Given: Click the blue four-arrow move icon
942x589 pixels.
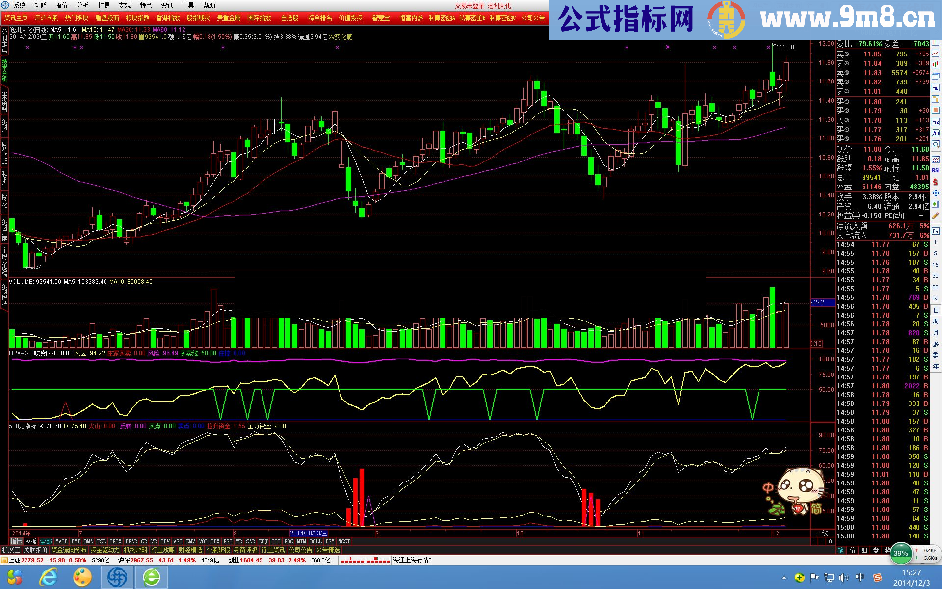Looking at the screenshot, I should pyautogui.click(x=936, y=193).
